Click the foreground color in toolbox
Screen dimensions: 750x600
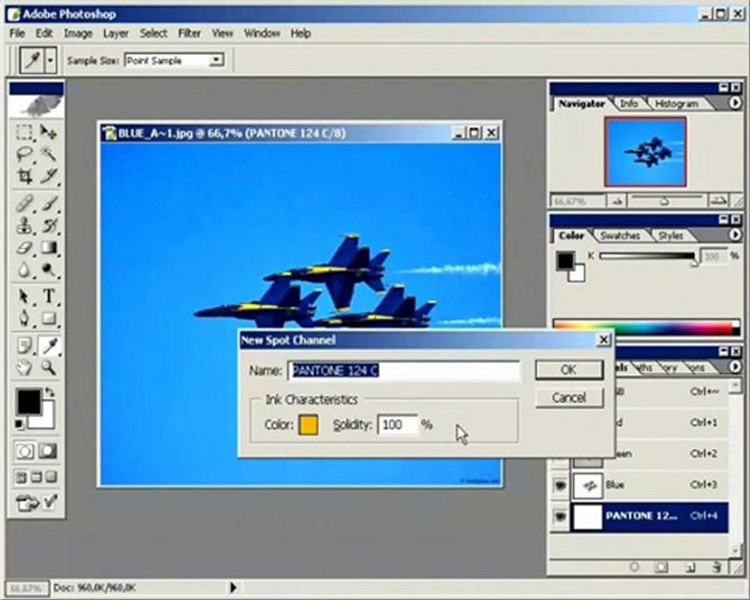(x=30, y=402)
